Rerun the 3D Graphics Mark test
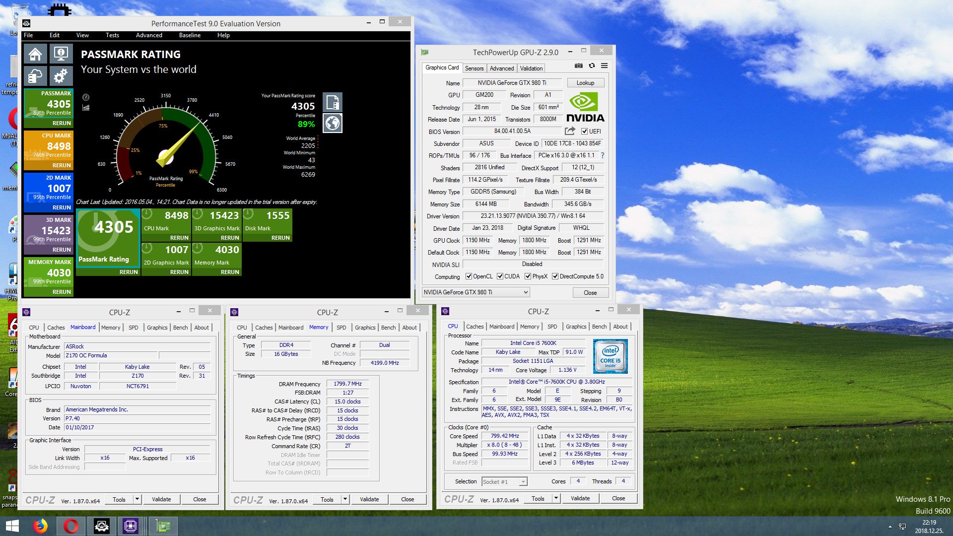 pos(230,238)
